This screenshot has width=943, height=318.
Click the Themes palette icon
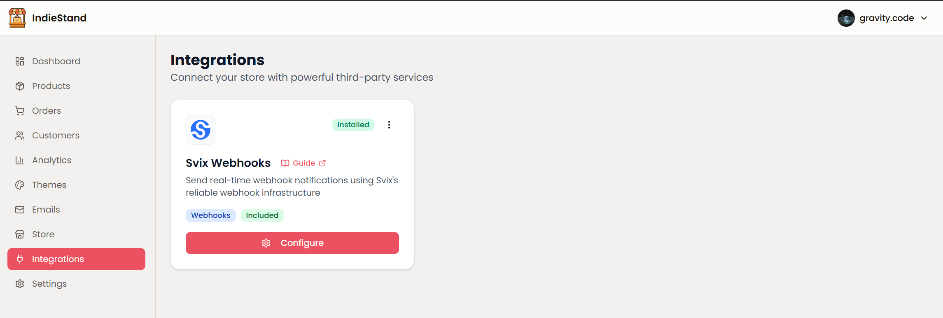20,185
